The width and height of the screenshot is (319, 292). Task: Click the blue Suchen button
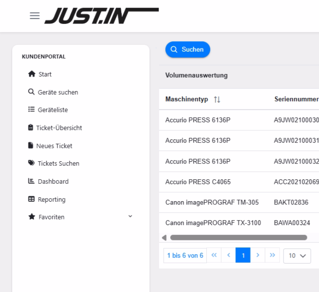point(187,49)
